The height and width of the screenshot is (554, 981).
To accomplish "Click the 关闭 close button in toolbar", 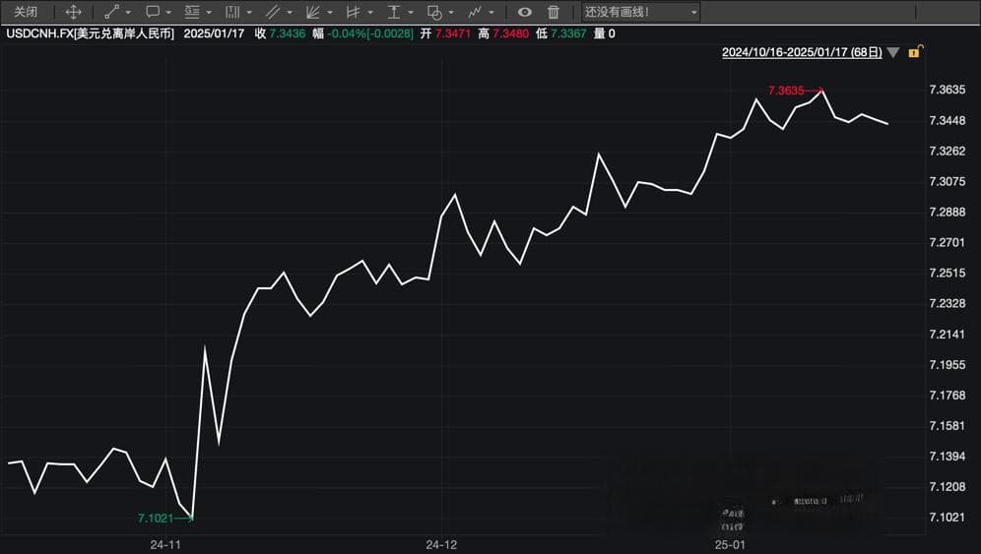I will point(26,12).
